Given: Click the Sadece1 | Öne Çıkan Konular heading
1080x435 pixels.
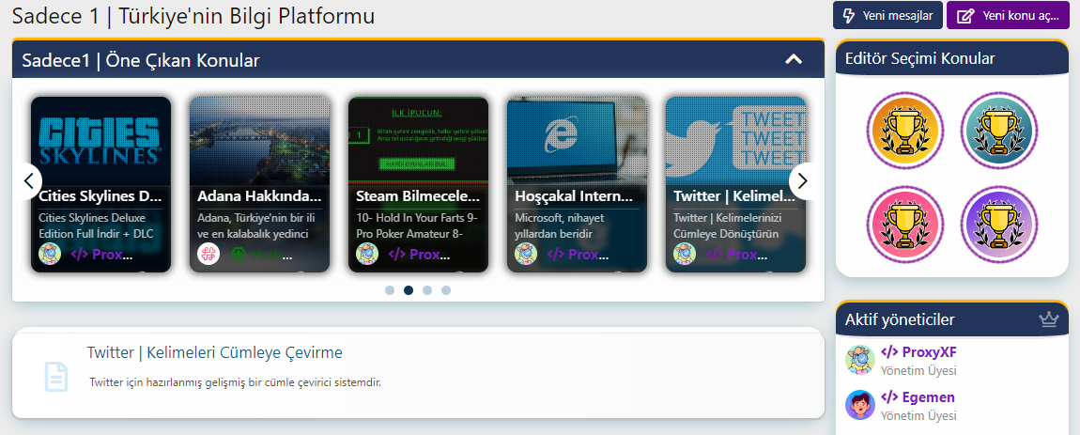Looking at the screenshot, I should click(x=141, y=60).
